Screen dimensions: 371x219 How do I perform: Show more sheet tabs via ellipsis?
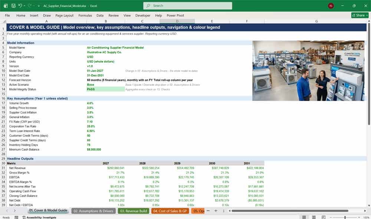[208, 211]
